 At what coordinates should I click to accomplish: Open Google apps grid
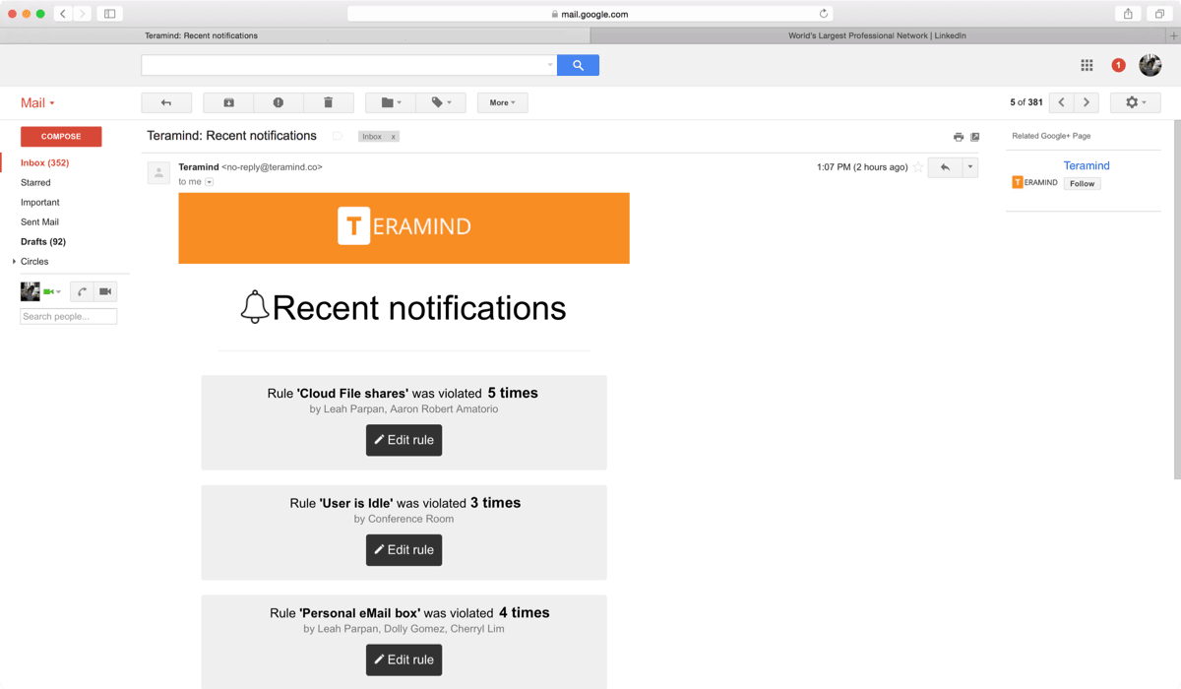1087,65
